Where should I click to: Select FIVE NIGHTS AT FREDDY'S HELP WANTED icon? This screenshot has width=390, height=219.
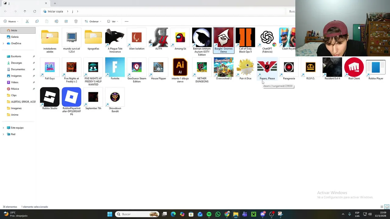point(93,72)
